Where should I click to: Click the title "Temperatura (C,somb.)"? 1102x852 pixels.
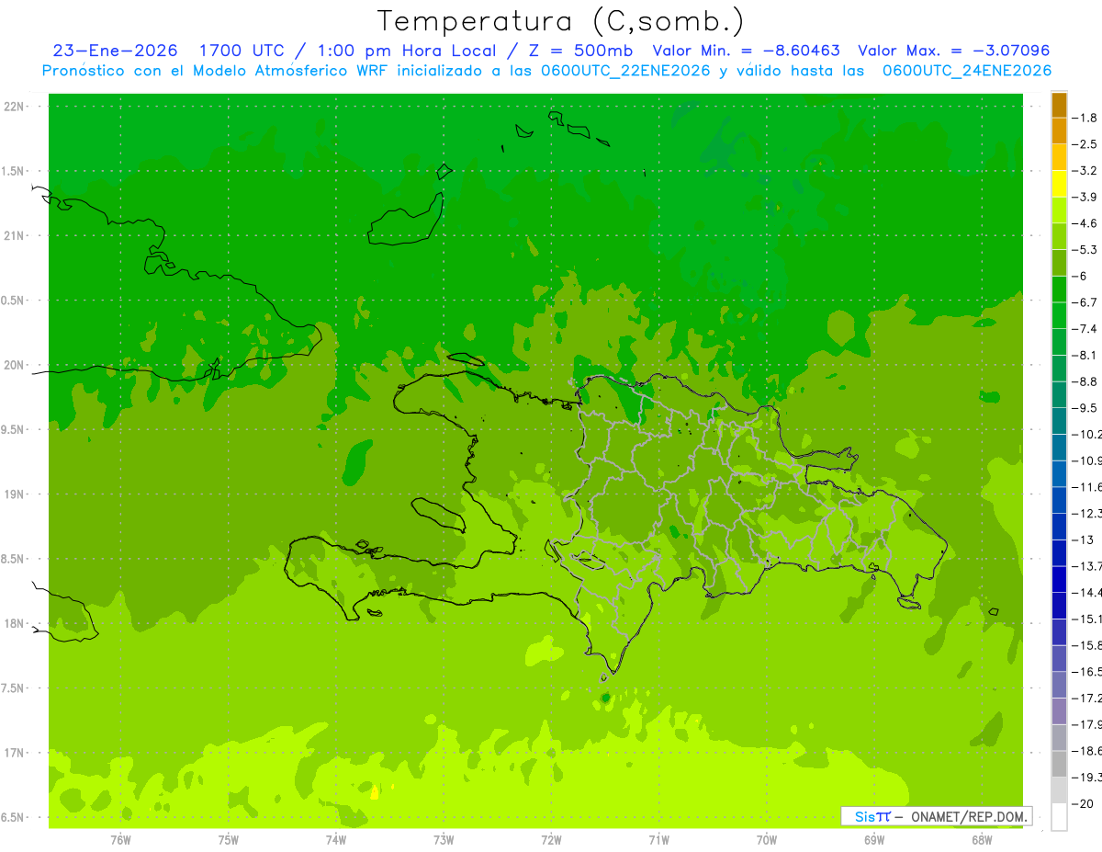[560, 21]
